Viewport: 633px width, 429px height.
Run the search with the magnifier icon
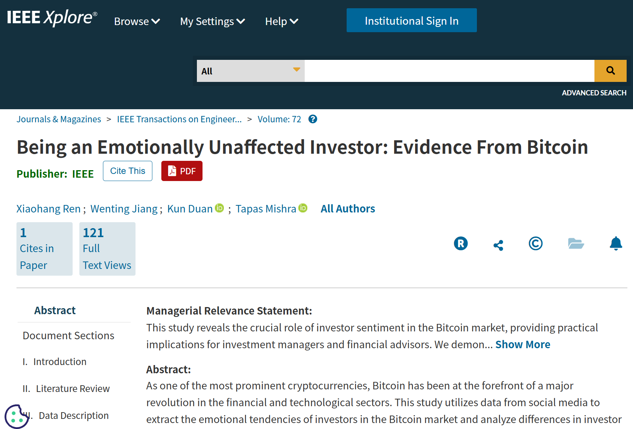tap(610, 70)
